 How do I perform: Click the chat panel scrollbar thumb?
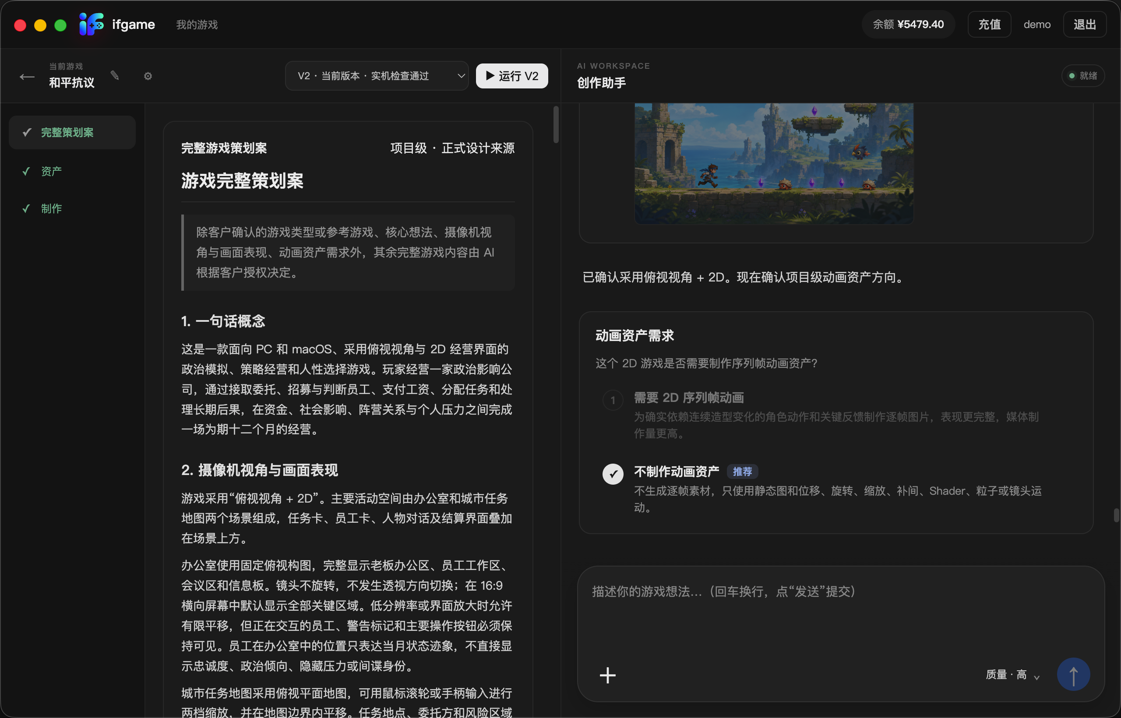click(1116, 516)
